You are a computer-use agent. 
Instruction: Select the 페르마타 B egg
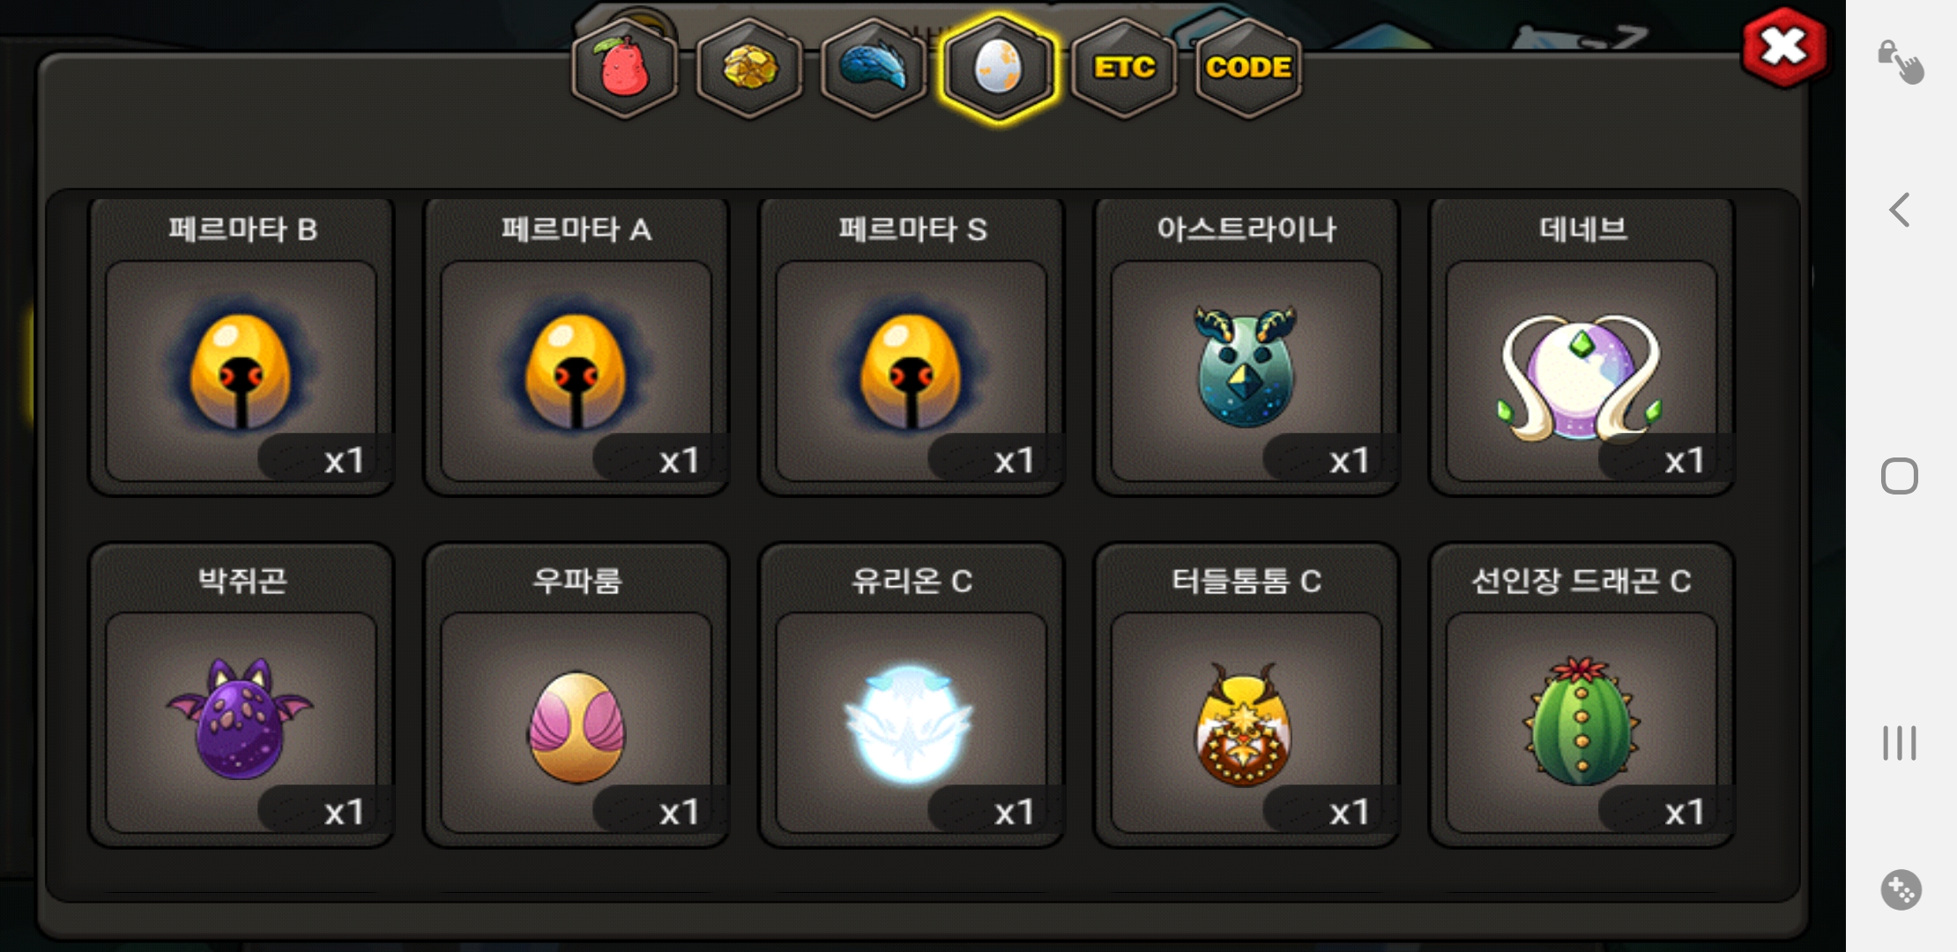pos(242,346)
